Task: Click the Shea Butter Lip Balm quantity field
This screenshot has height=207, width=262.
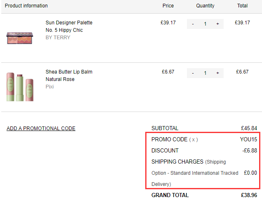Action: pos(205,73)
